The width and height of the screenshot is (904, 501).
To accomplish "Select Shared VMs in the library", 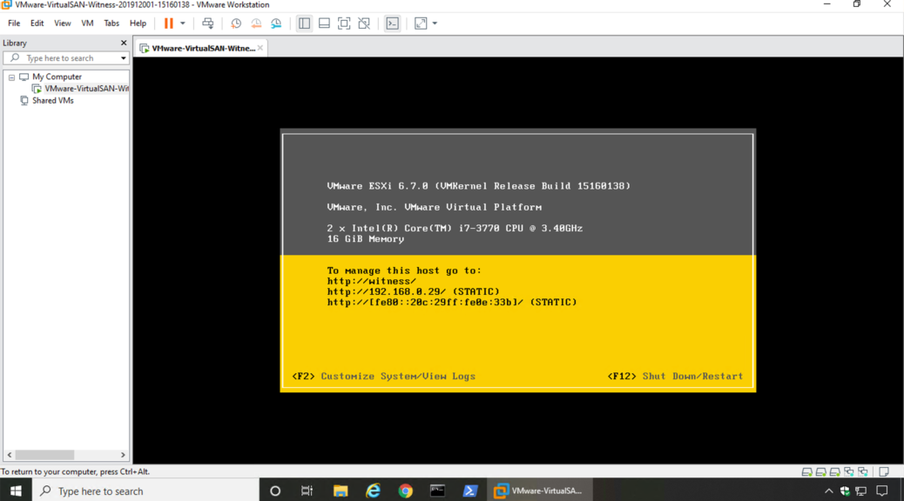I will [52, 101].
